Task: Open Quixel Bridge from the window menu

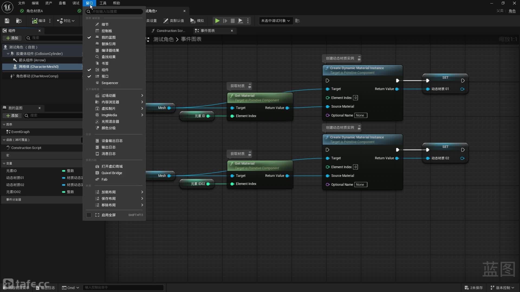Action: point(112,173)
